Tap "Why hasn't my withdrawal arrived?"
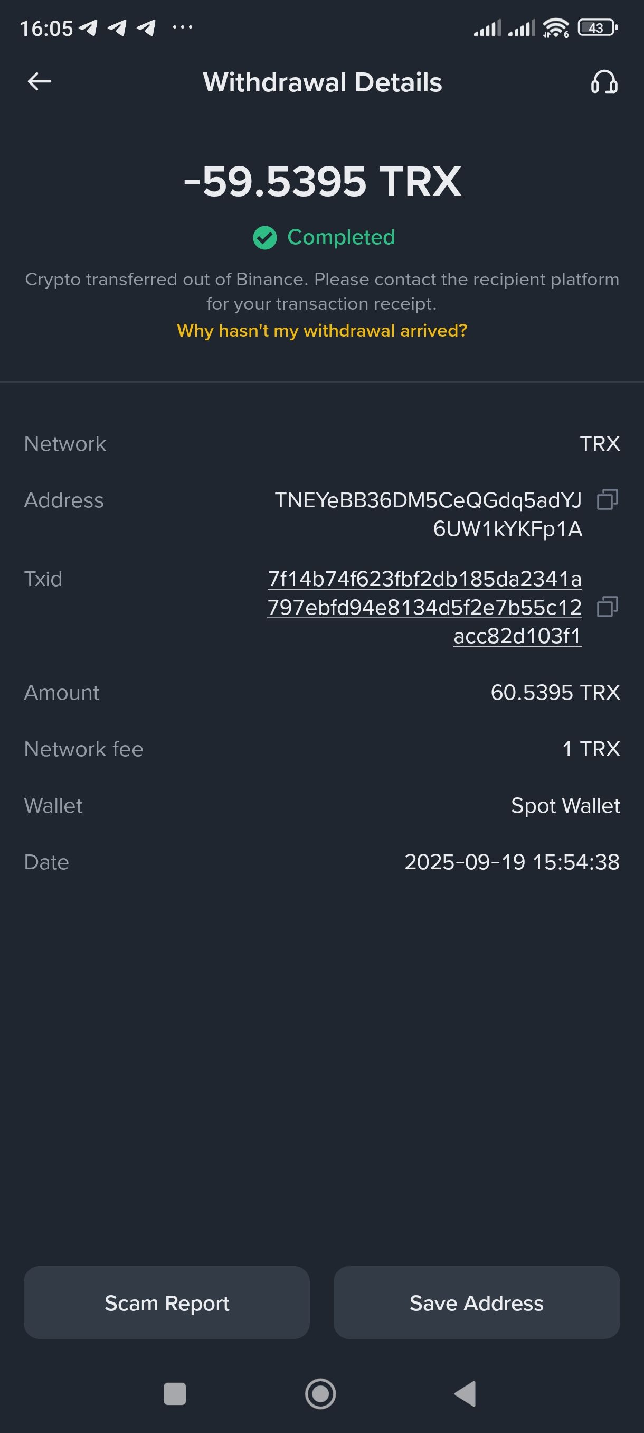The image size is (644, 1433). (321, 331)
